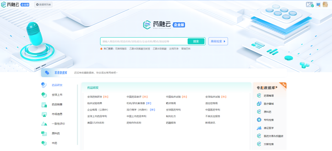Open 企业格局 (公测中) database
Viewport: 332px width, 151px height.
pos(98,110)
